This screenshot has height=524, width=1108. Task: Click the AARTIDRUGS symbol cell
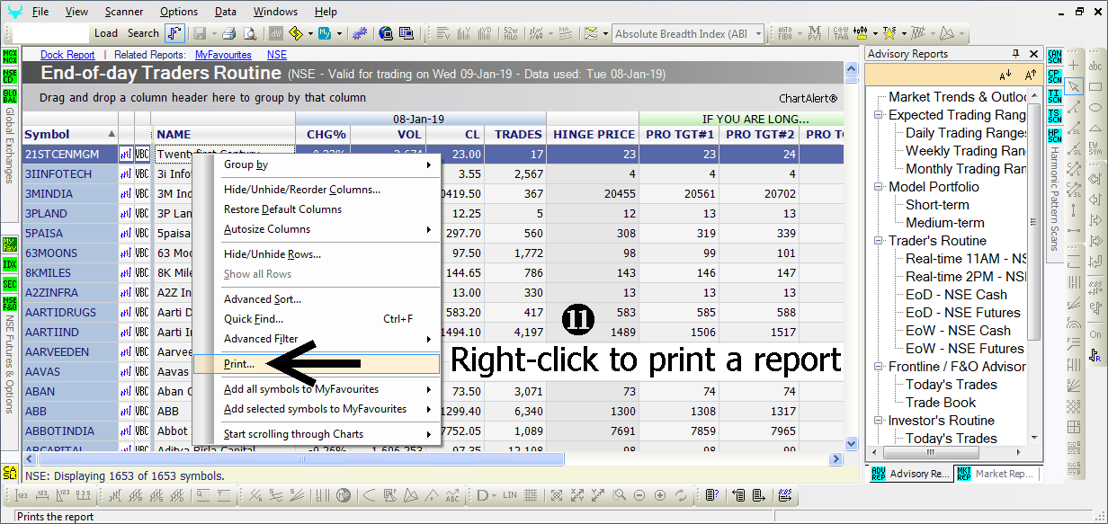pos(69,313)
